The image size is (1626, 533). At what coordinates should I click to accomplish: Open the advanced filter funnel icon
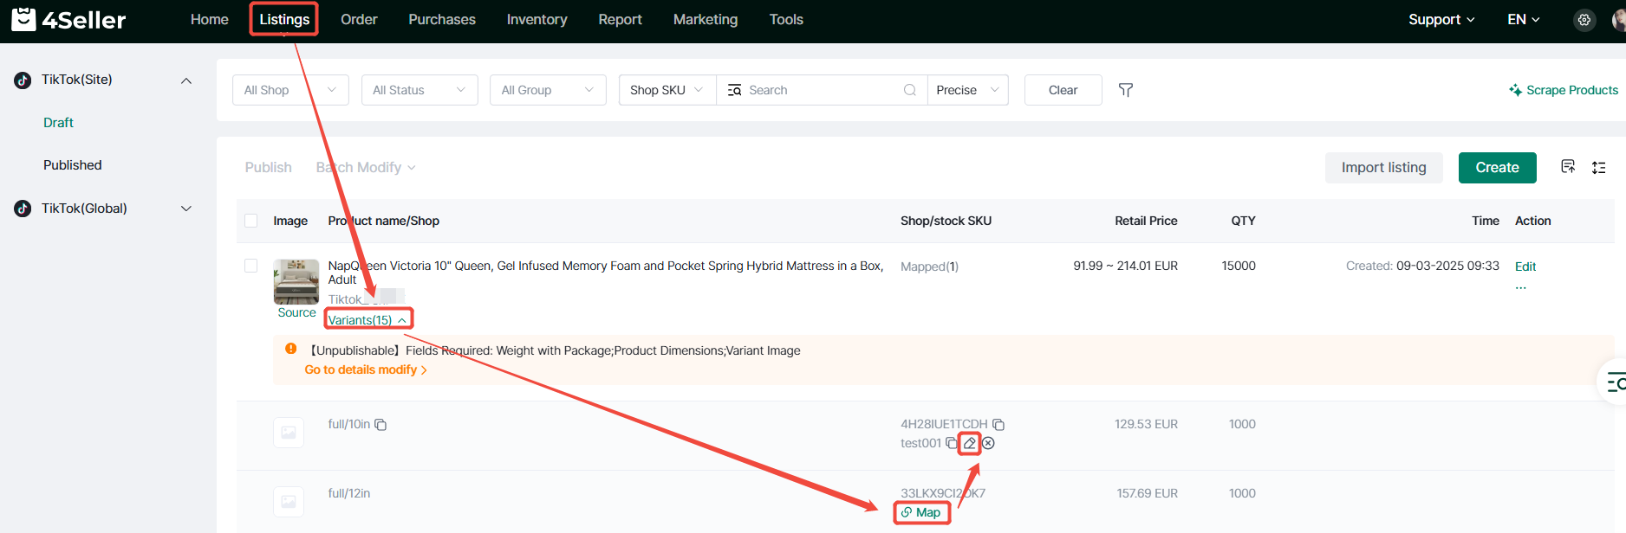pyautogui.click(x=1126, y=90)
